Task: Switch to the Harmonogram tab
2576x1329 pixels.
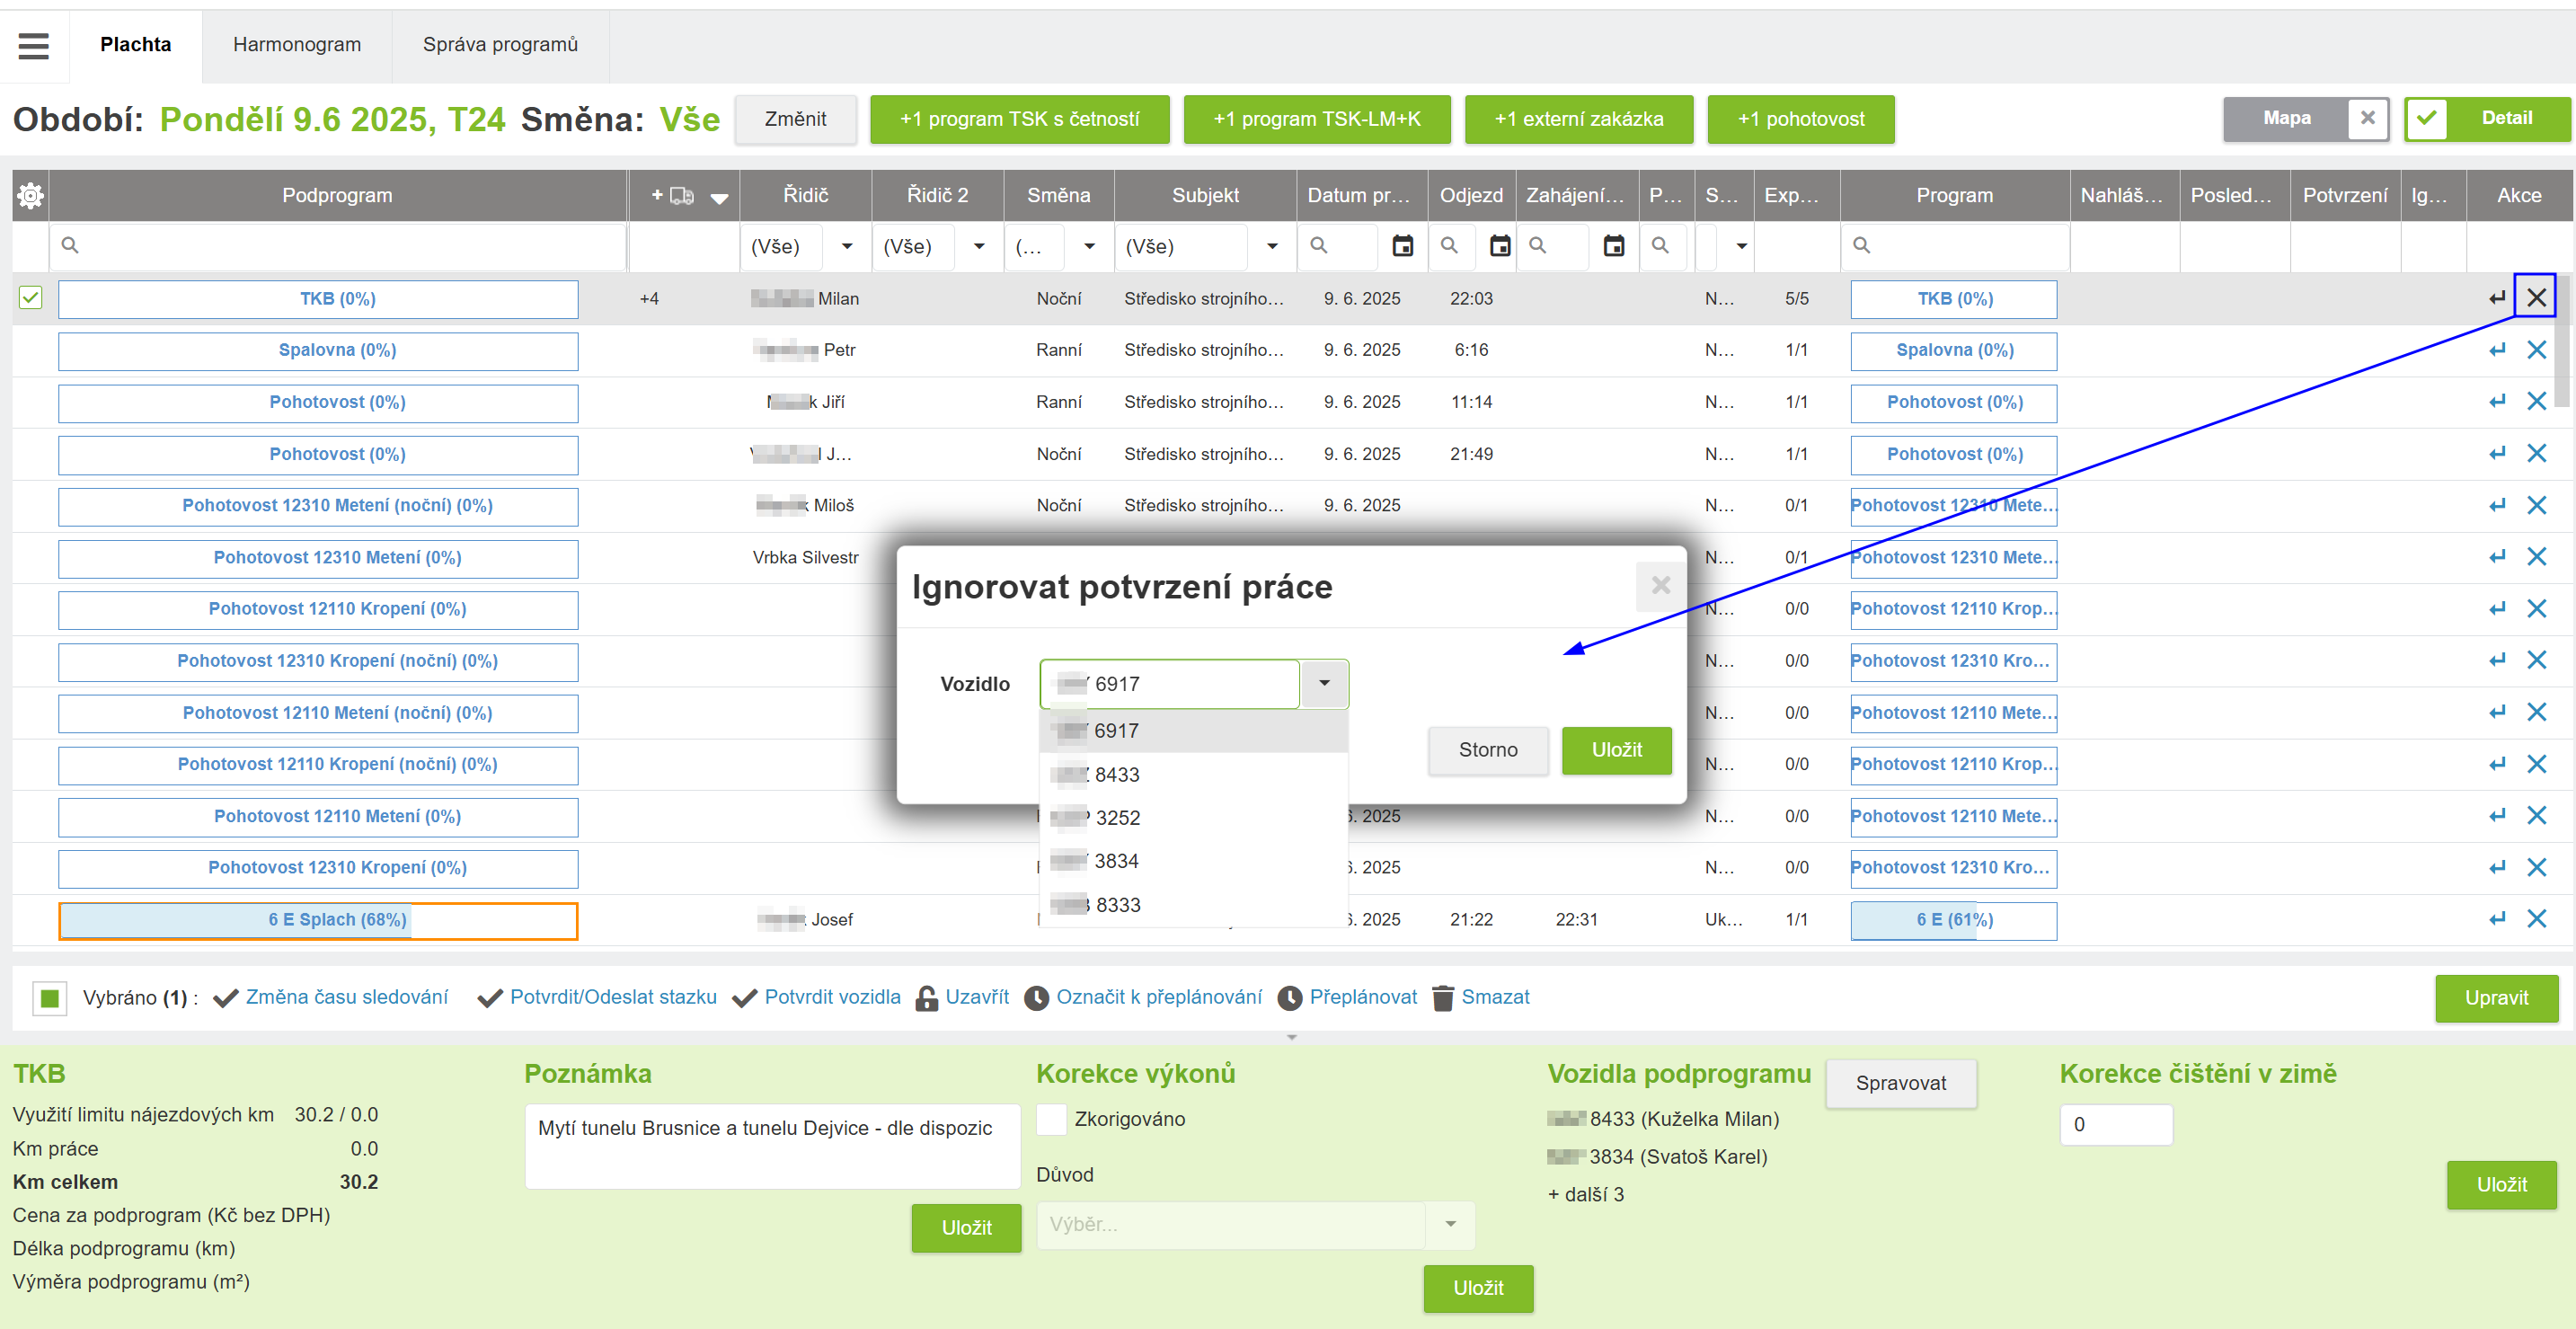Action: pyautogui.click(x=297, y=45)
